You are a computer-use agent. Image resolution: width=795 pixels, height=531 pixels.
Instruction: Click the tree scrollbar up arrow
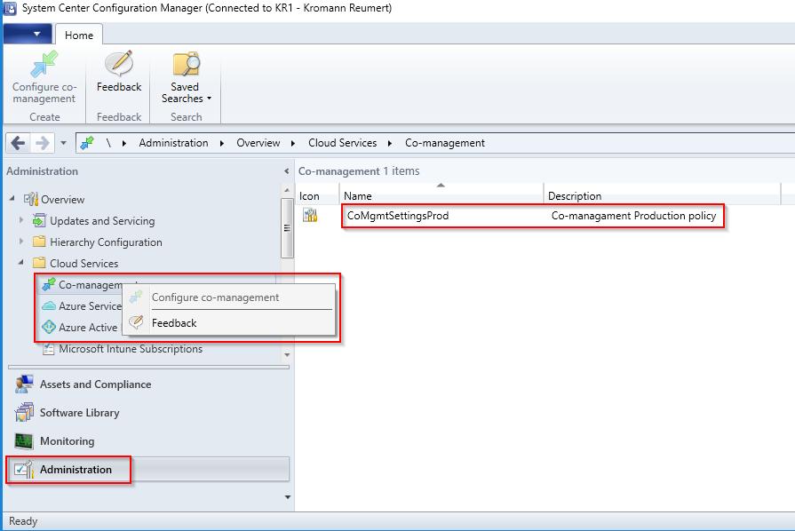click(x=287, y=191)
